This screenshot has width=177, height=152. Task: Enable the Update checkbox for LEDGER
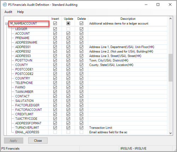click(68, 29)
